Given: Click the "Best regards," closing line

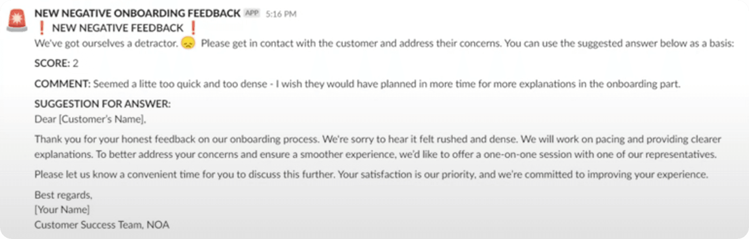Looking at the screenshot, I should (x=63, y=195).
